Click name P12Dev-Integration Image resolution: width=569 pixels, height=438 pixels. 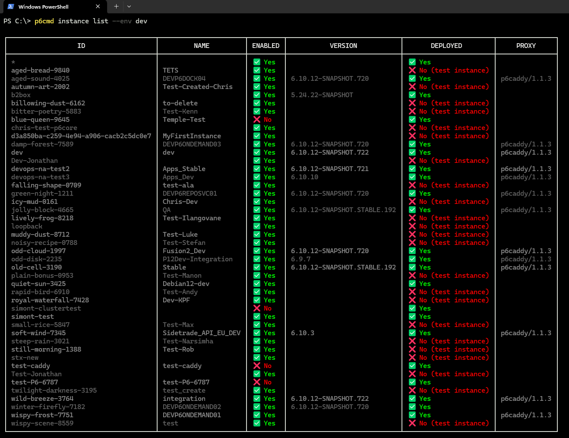[198, 259]
